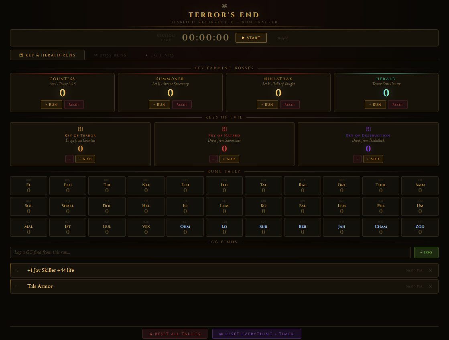Click the skull icon above Terror's End title
The width and height of the screenshot is (449, 340).
point(224,6)
